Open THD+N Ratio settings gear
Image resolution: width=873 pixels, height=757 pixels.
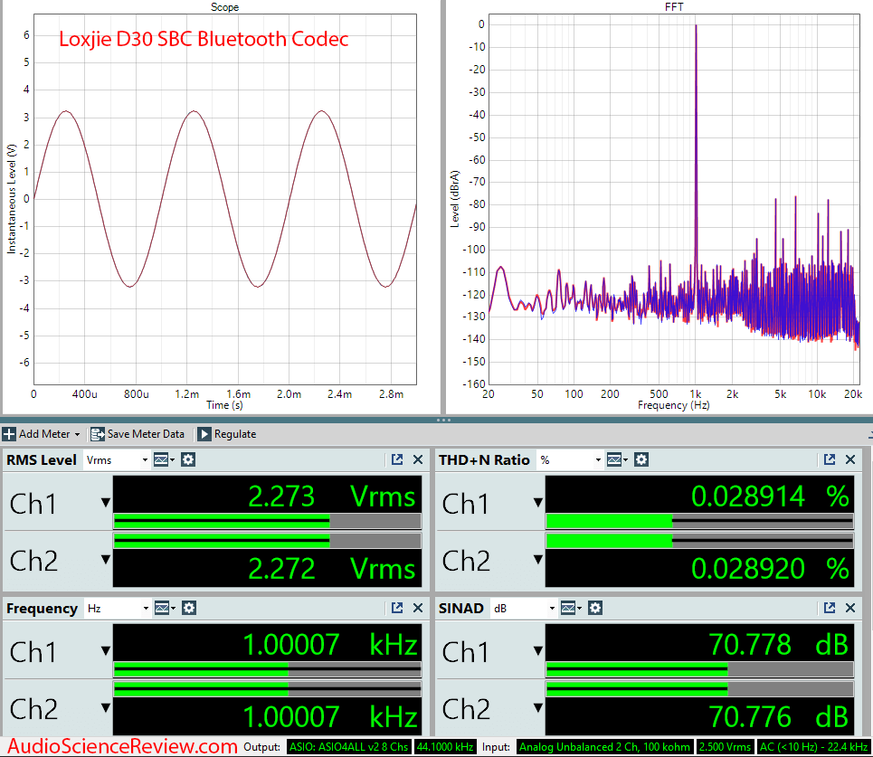coord(641,459)
